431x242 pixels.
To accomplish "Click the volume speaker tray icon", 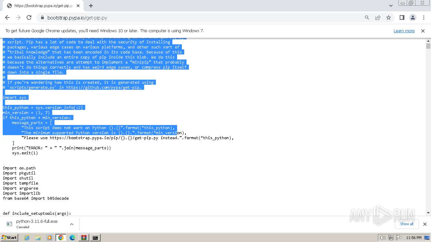I will pyautogui.click(x=383, y=238).
